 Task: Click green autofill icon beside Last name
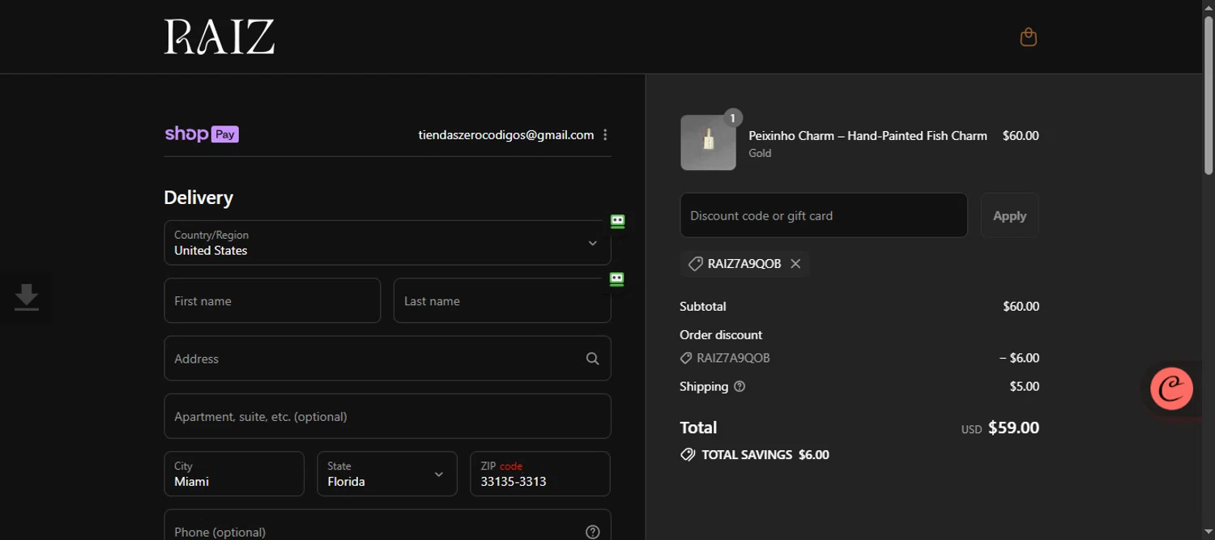617,279
